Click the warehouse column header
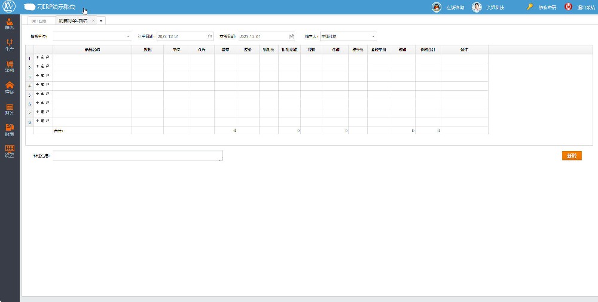This screenshot has width=598, height=302. (202, 50)
